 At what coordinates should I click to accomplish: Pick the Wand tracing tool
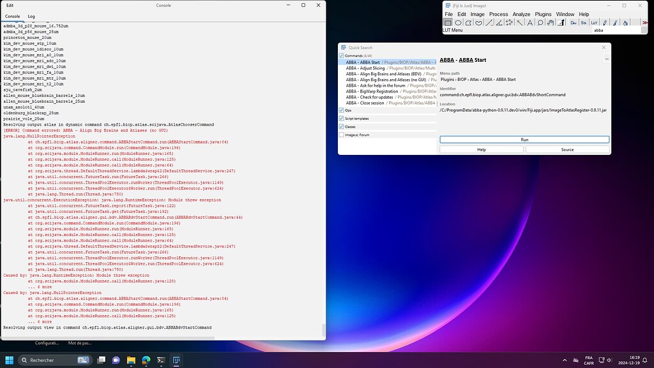[520, 23]
